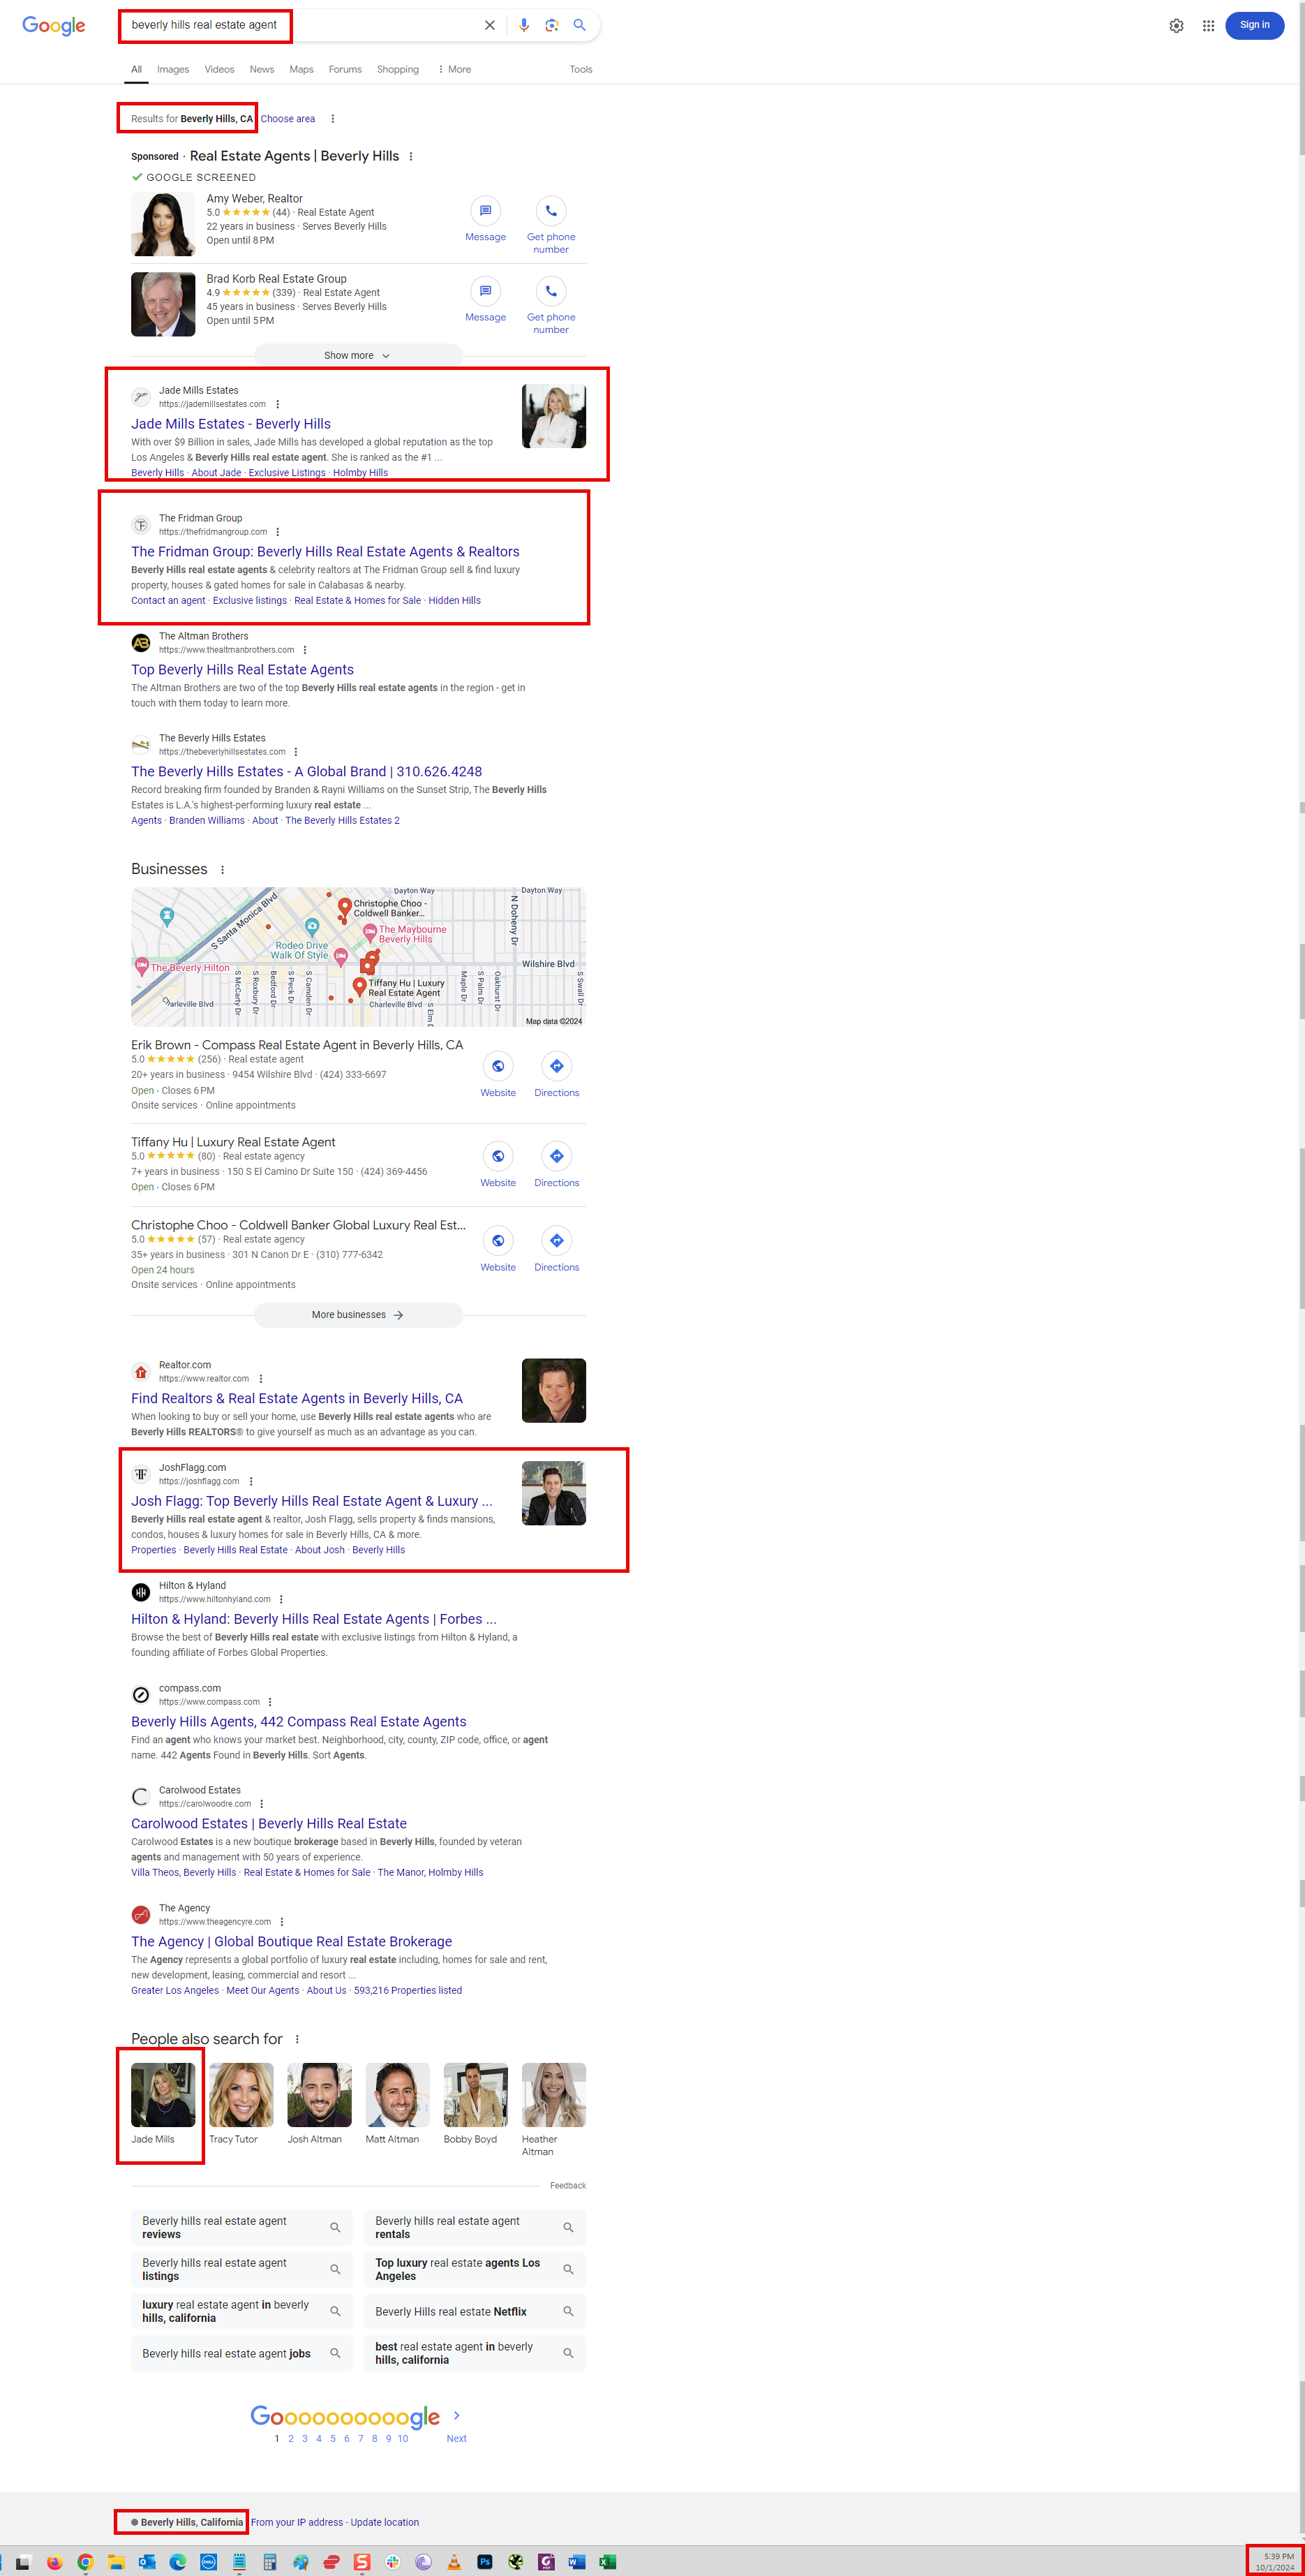
Task: Open the More search categories dropdown
Action: pos(454,69)
